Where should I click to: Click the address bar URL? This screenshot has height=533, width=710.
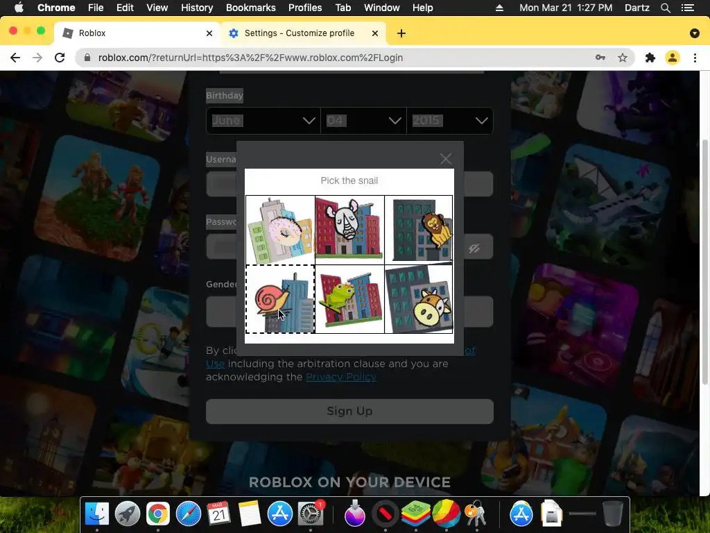[250, 58]
